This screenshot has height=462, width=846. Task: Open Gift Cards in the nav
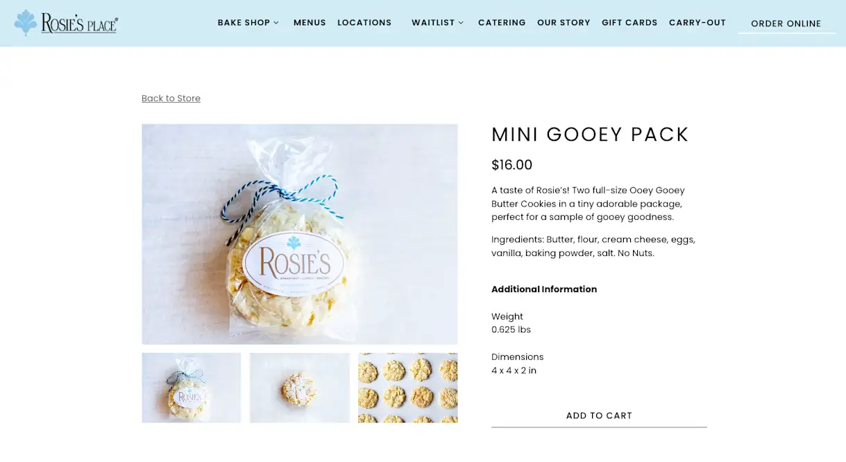(629, 23)
